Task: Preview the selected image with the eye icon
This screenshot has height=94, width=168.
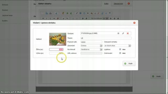Action: [118, 33]
